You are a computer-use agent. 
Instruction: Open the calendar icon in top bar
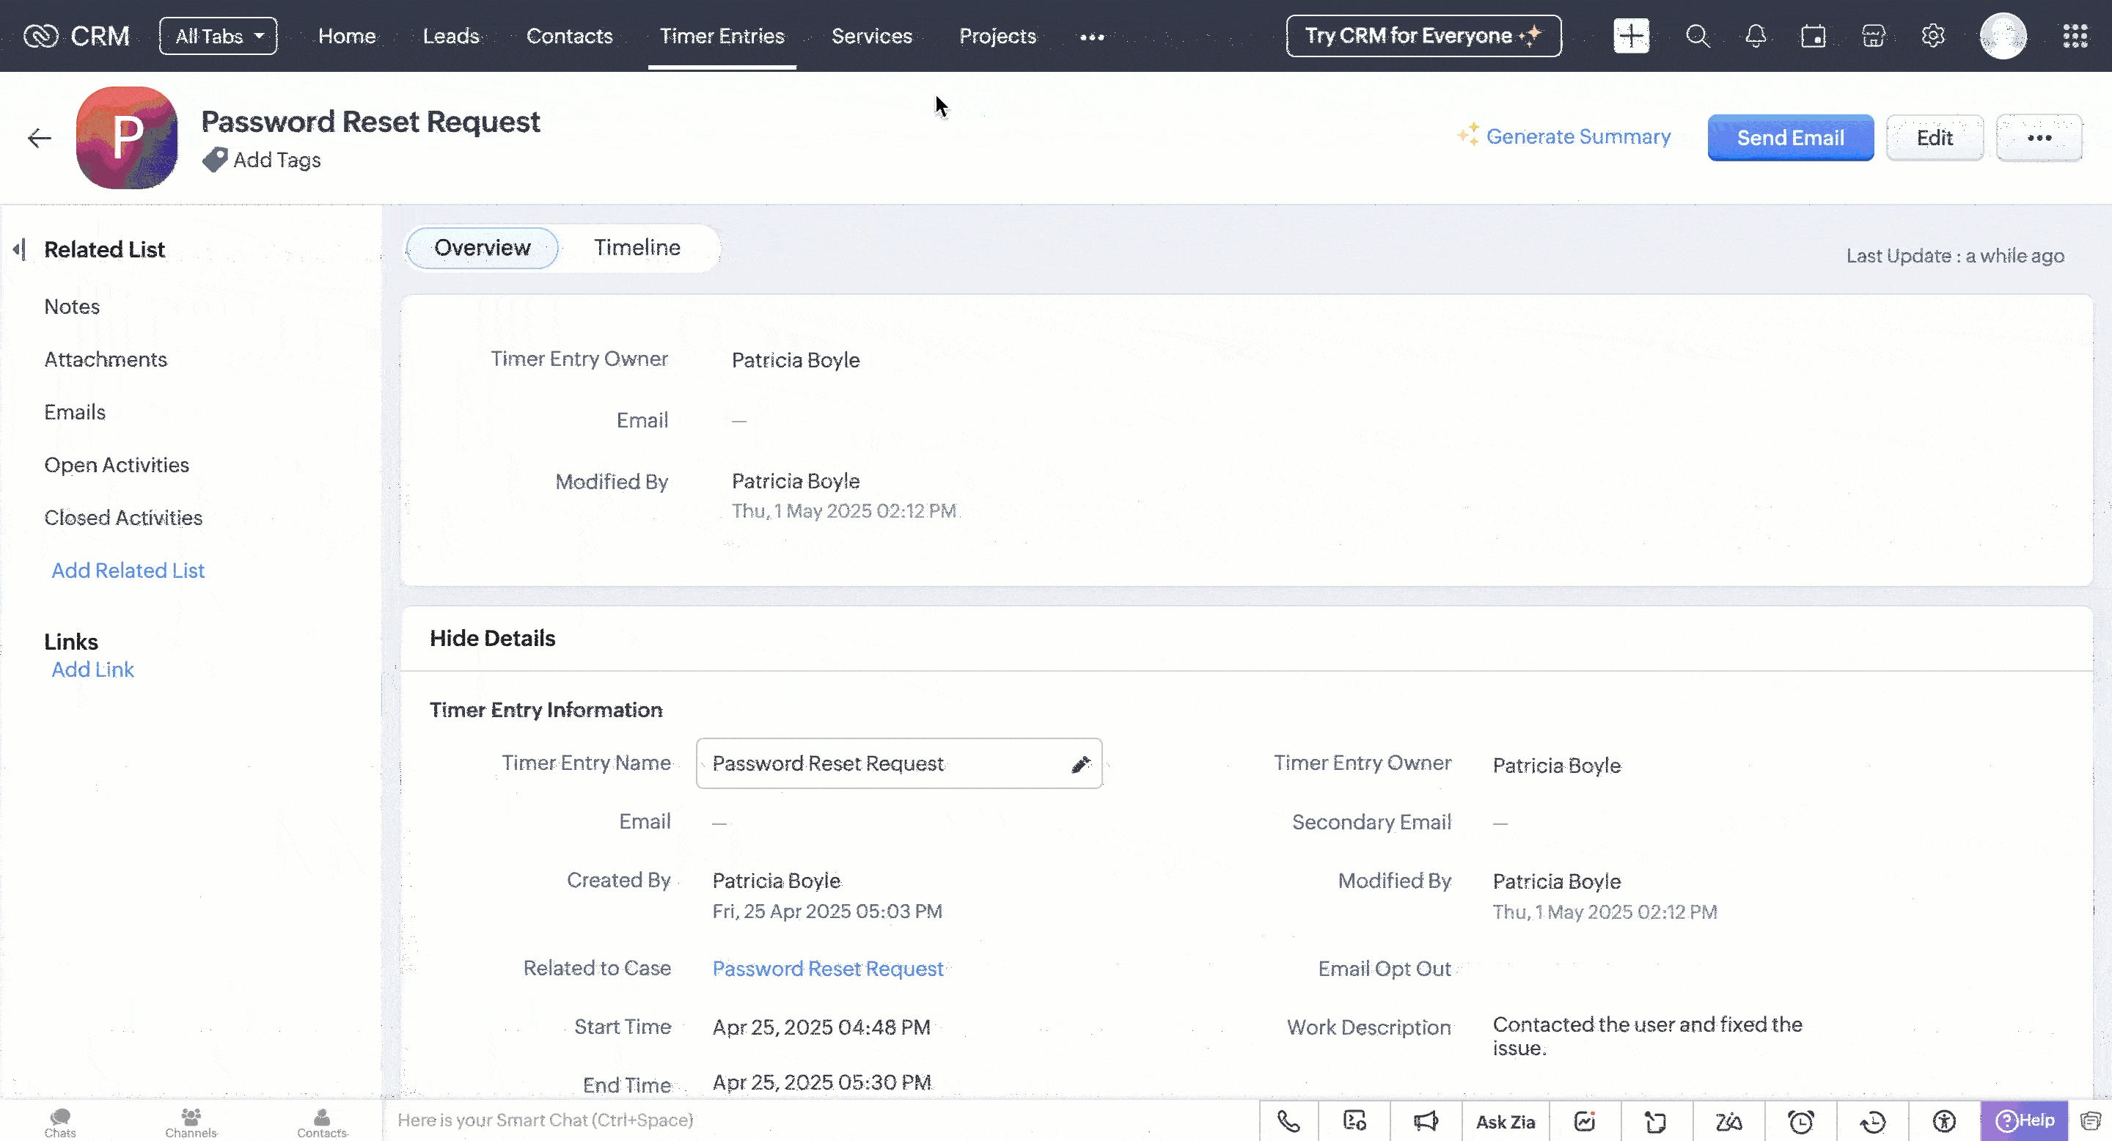[x=1813, y=36]
